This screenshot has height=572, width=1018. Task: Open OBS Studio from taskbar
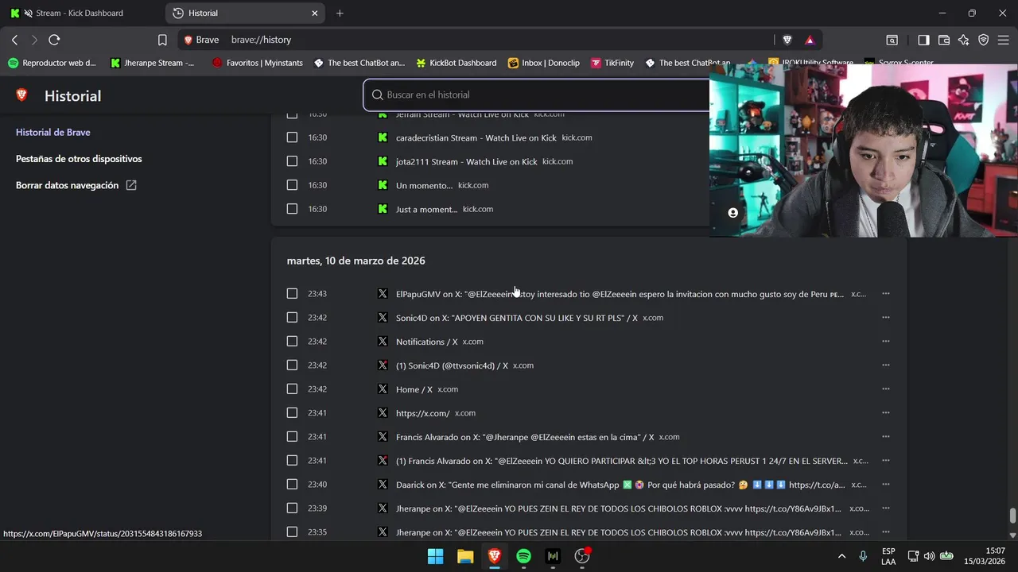[x=582, y=556]
